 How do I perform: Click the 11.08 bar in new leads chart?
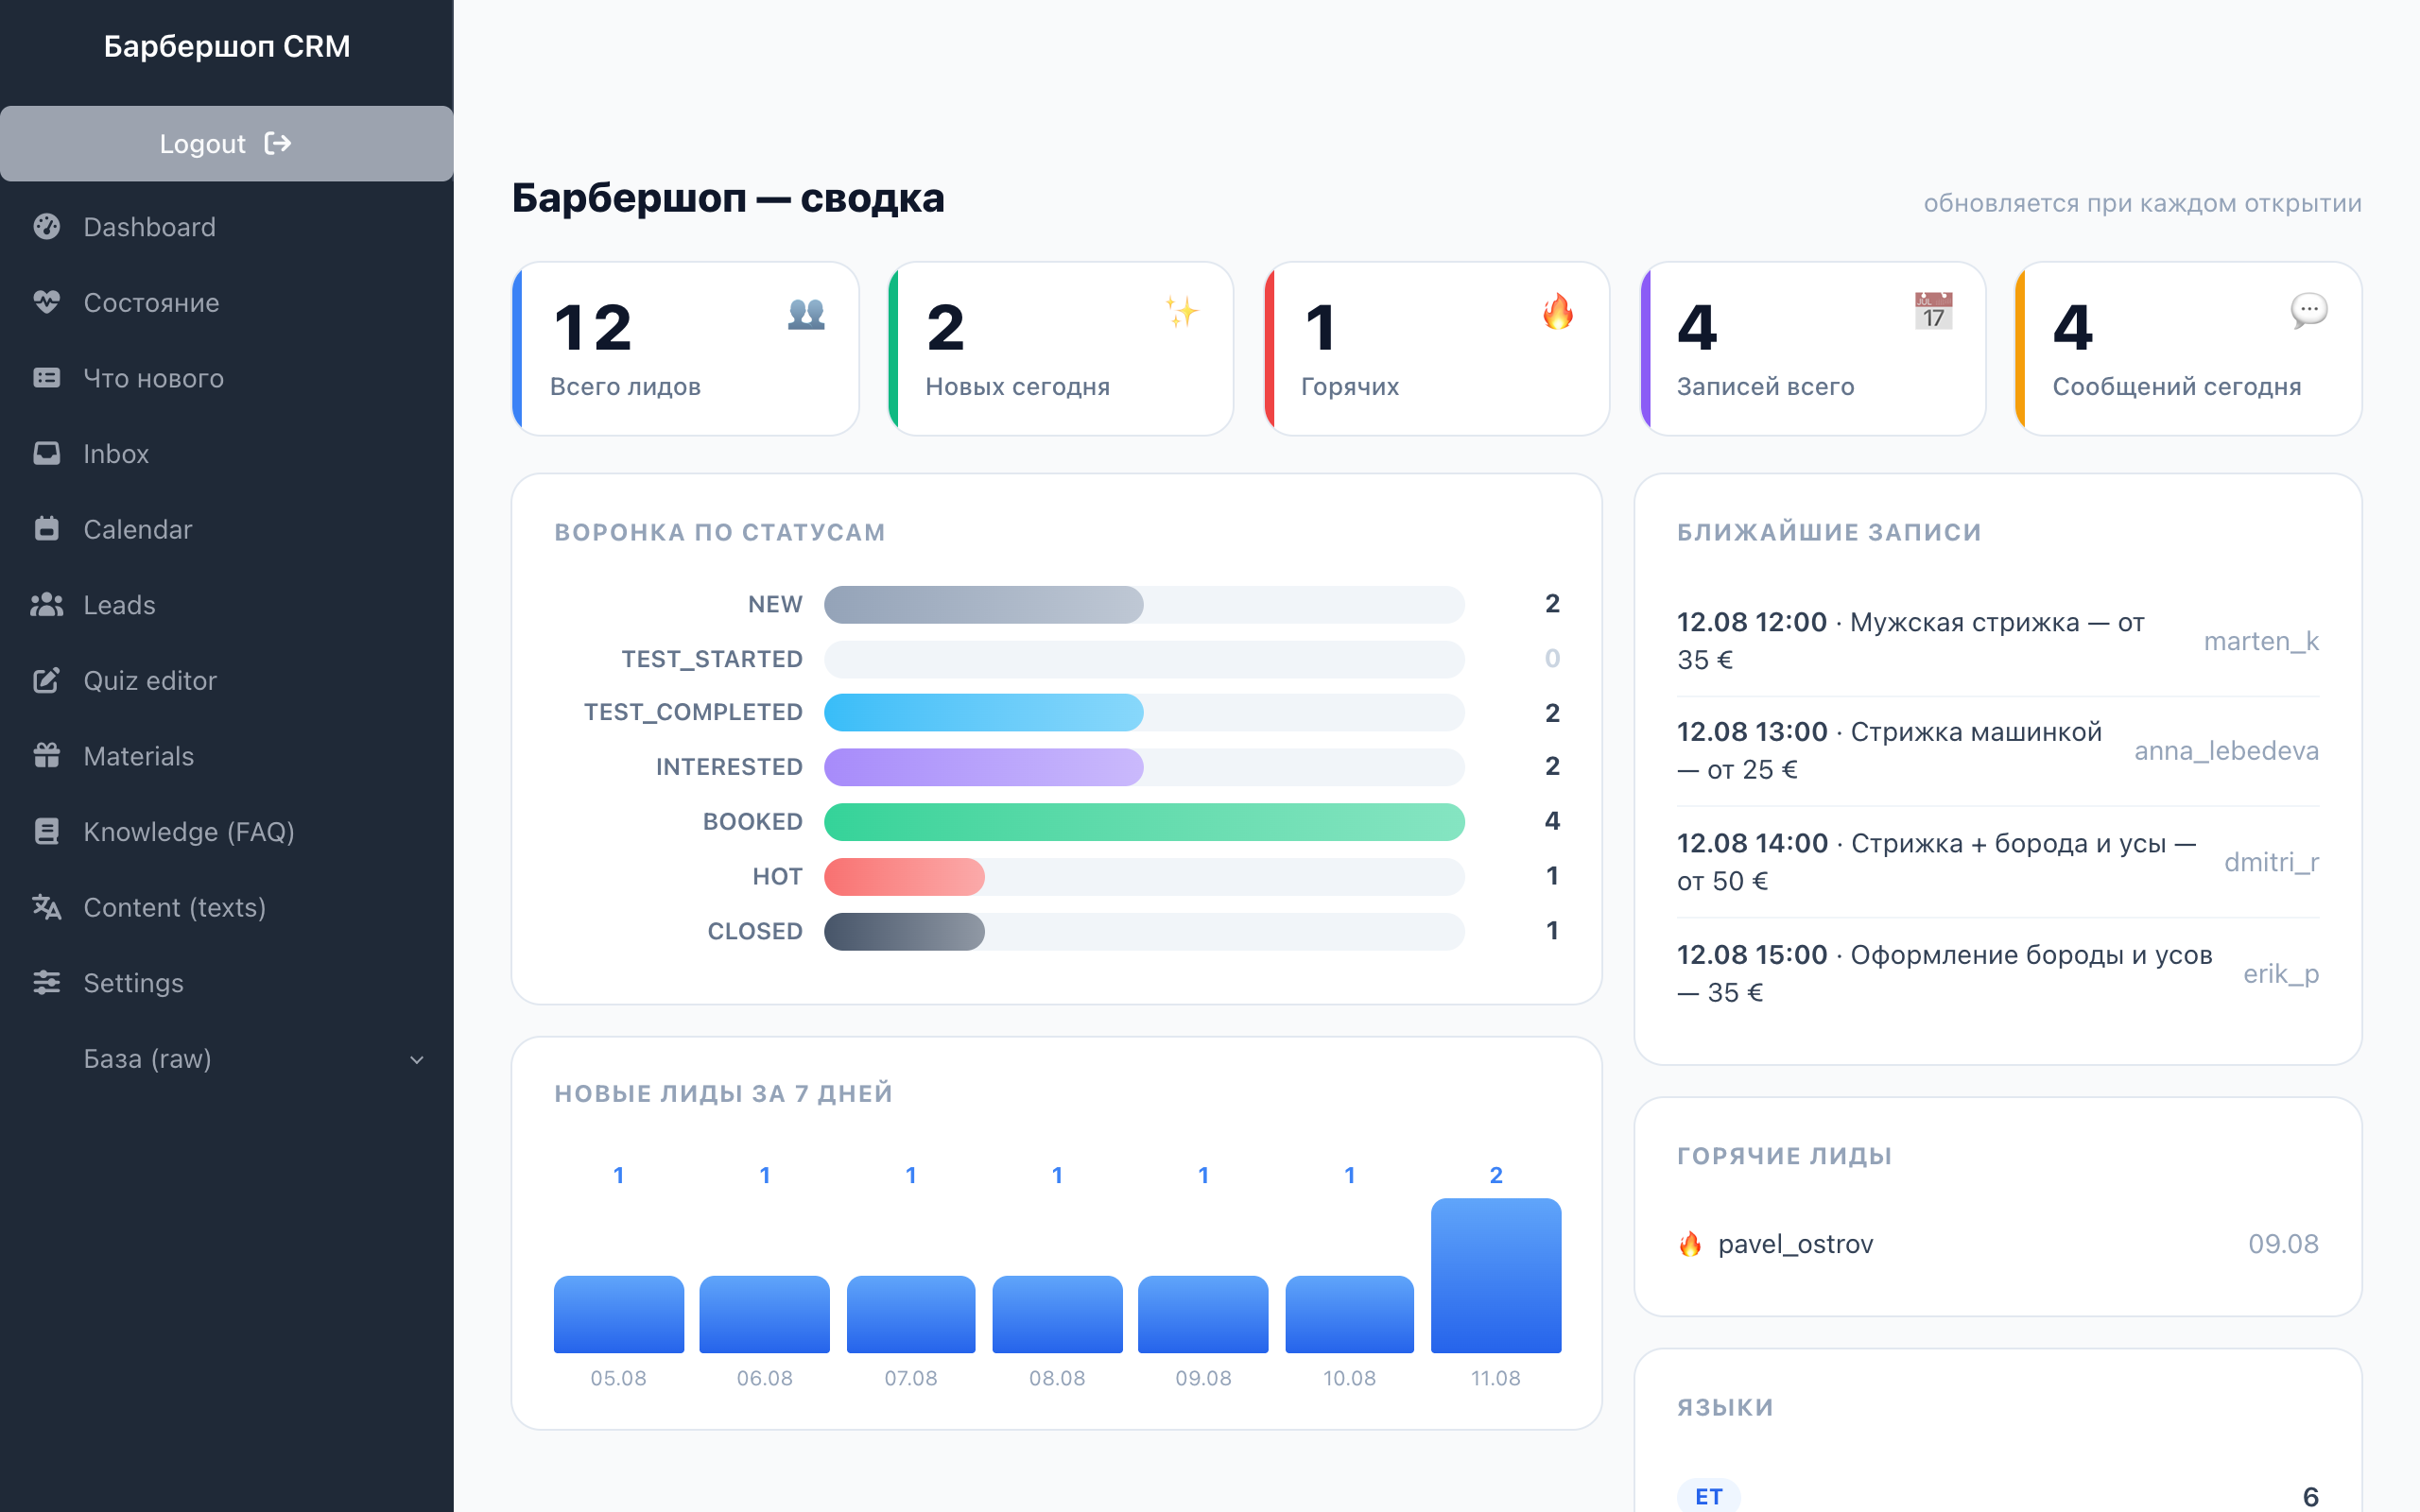click(x=1496, y=1275)
